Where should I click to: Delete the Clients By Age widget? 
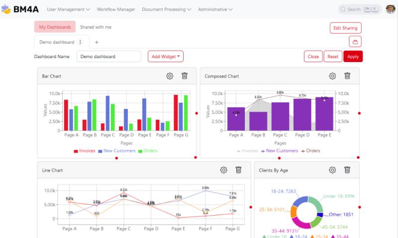click(x=347, y=170)
